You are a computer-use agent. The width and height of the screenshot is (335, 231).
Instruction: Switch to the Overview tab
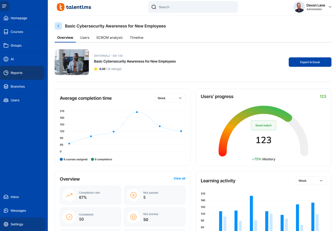coord(65,38)
